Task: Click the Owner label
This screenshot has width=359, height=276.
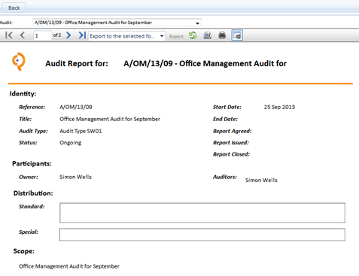Action: (29, 177)
